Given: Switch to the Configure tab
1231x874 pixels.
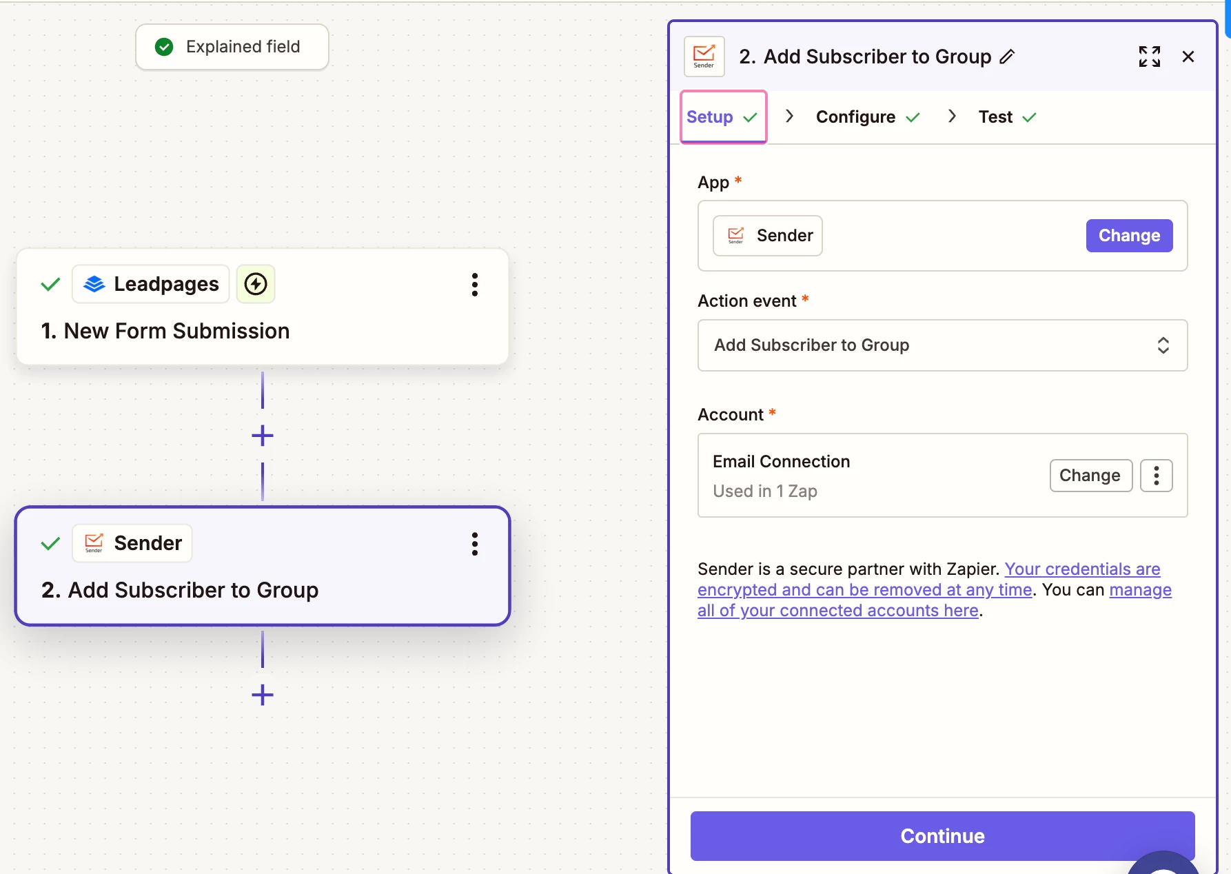Looking at the screenshot, I should coord(867,117).
